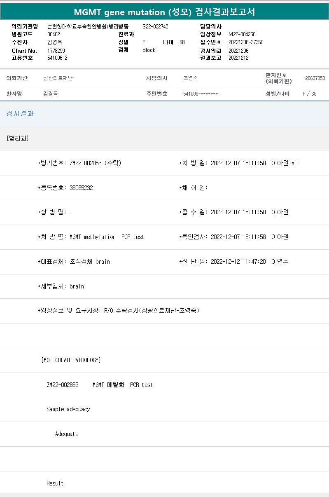The height and width of the screenshot is (497, 329).
Task: Click the pathology number ZM22-002853 (수탁)
Action: pos(95,163)
